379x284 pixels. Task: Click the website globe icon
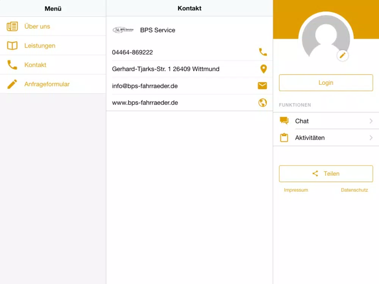click(x=263, y=103)
